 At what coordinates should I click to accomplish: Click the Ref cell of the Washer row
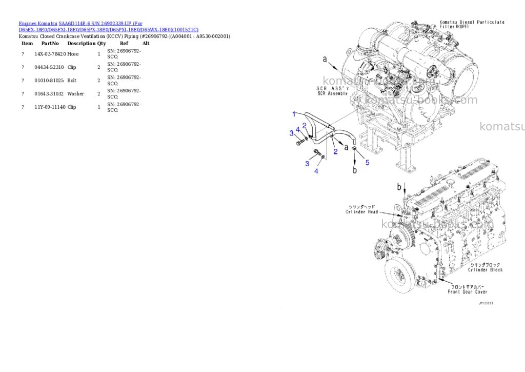124,94
